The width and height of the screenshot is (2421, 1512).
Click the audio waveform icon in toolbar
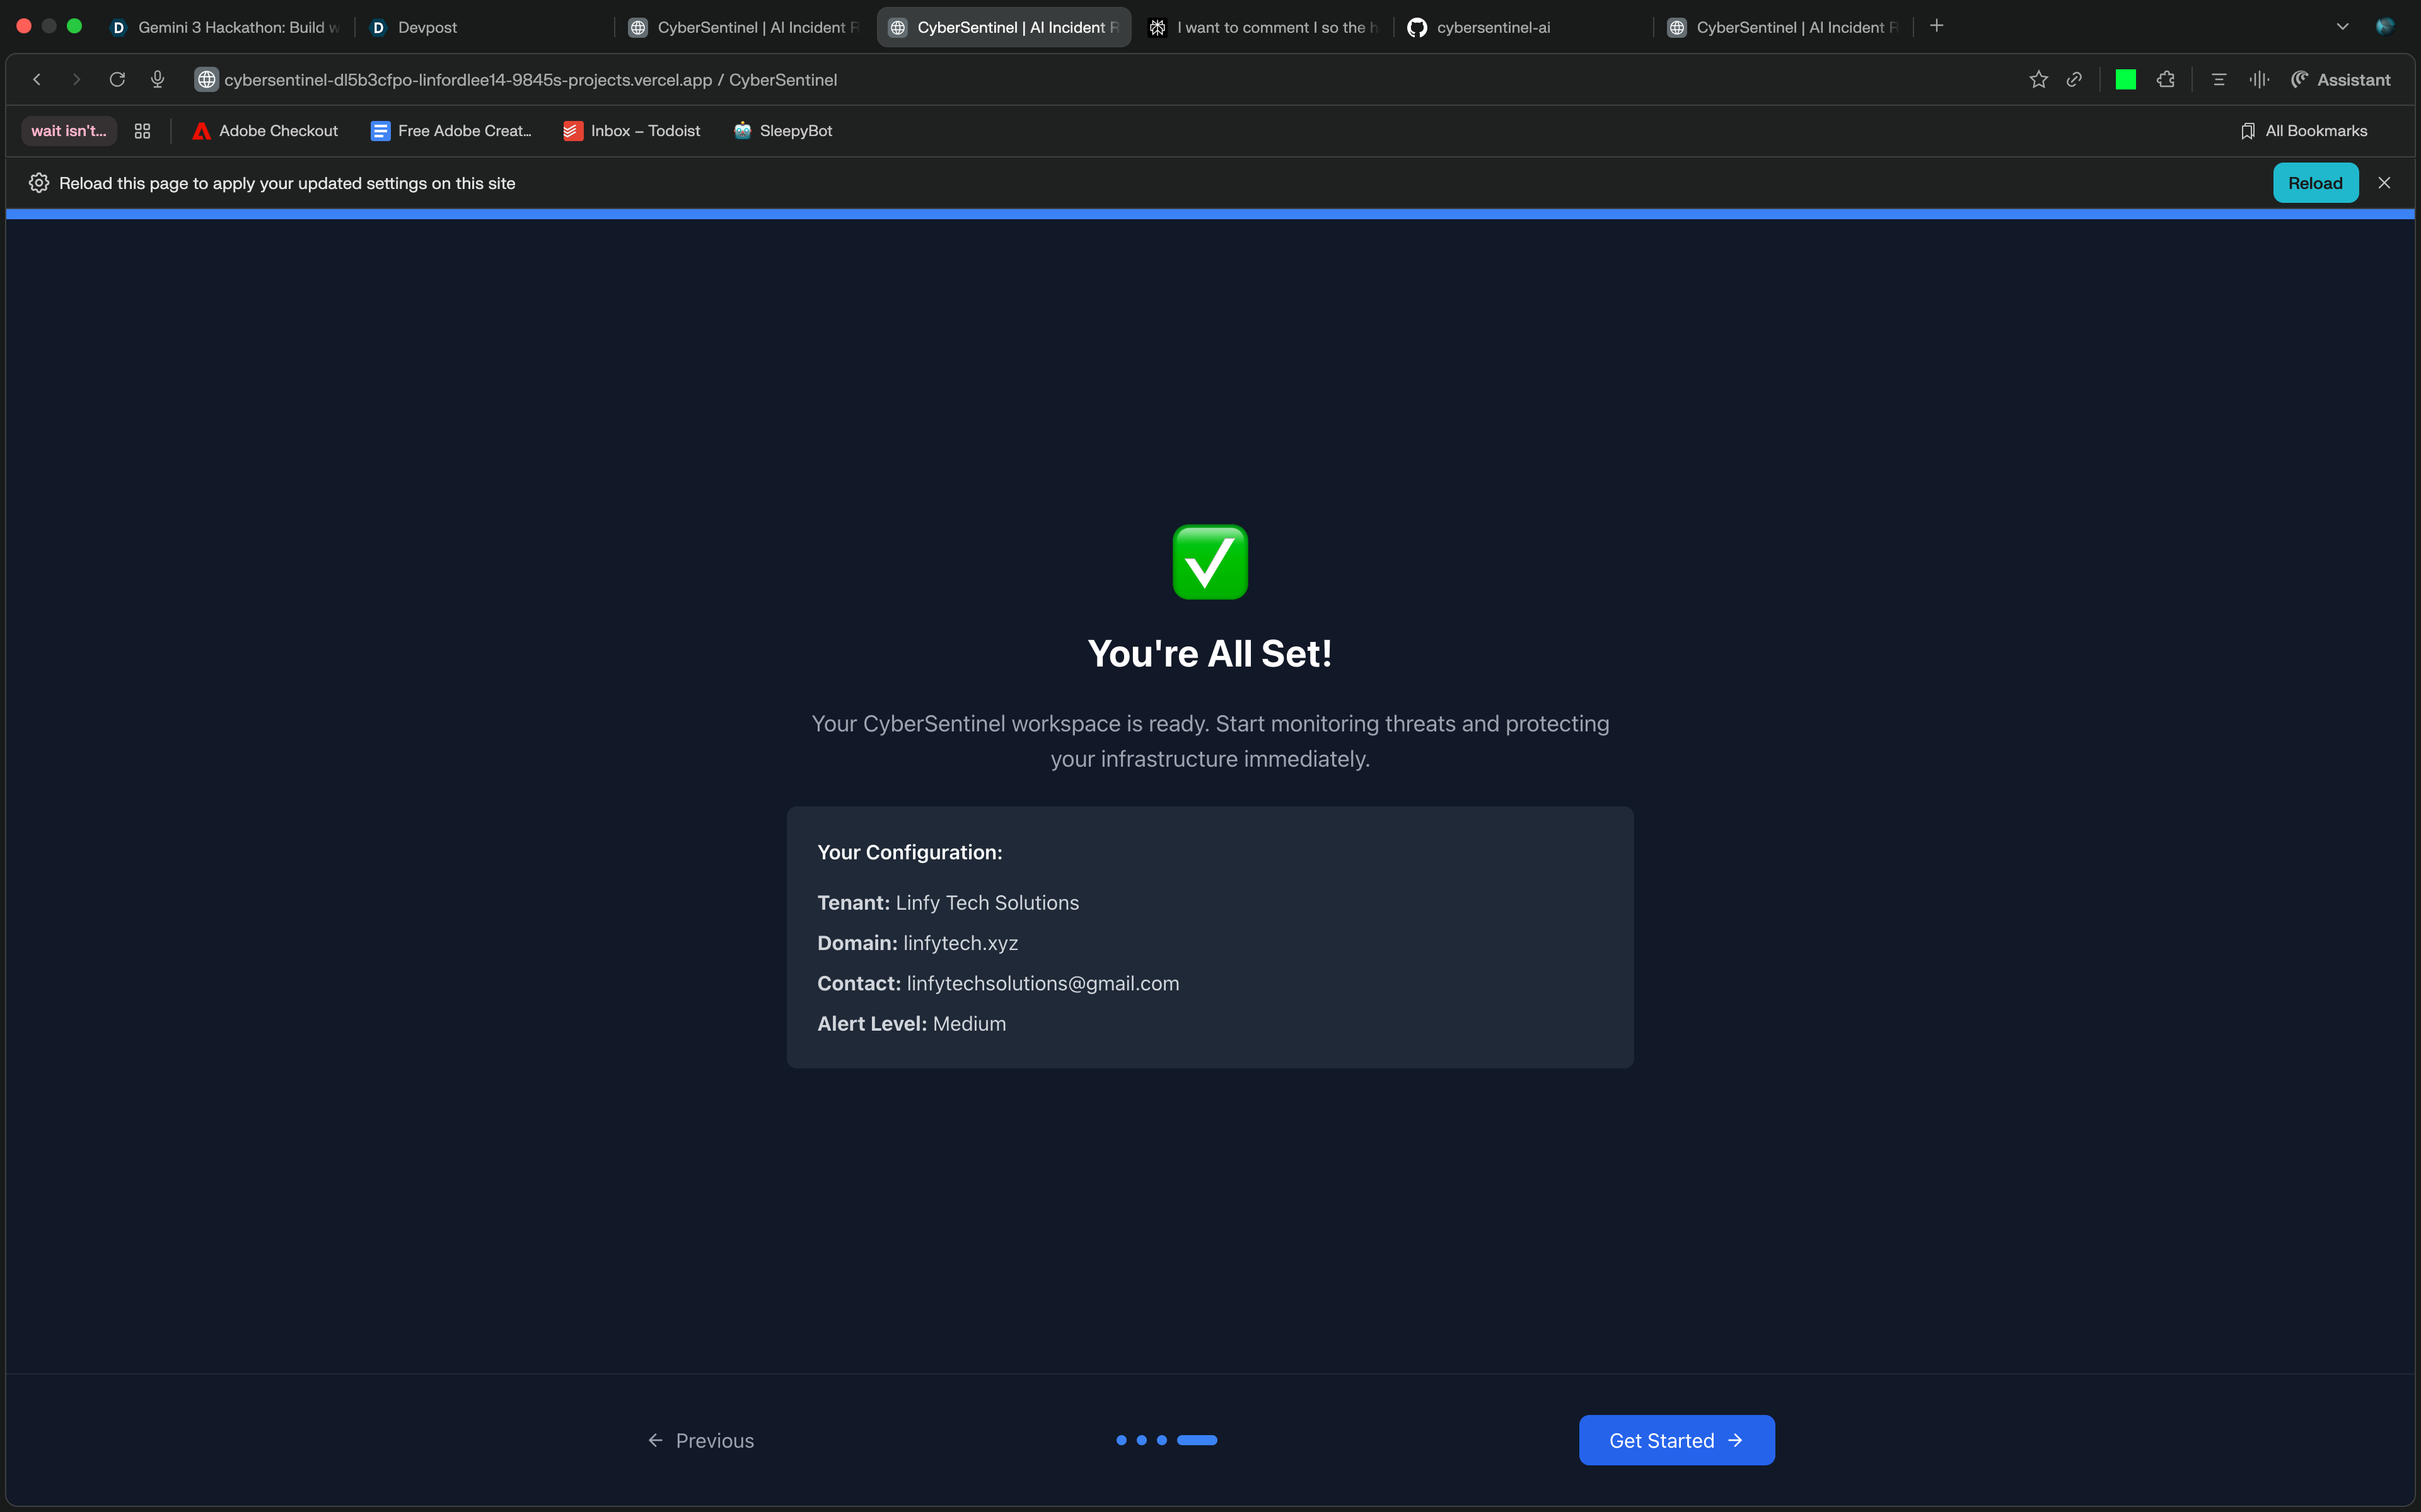2259,80
